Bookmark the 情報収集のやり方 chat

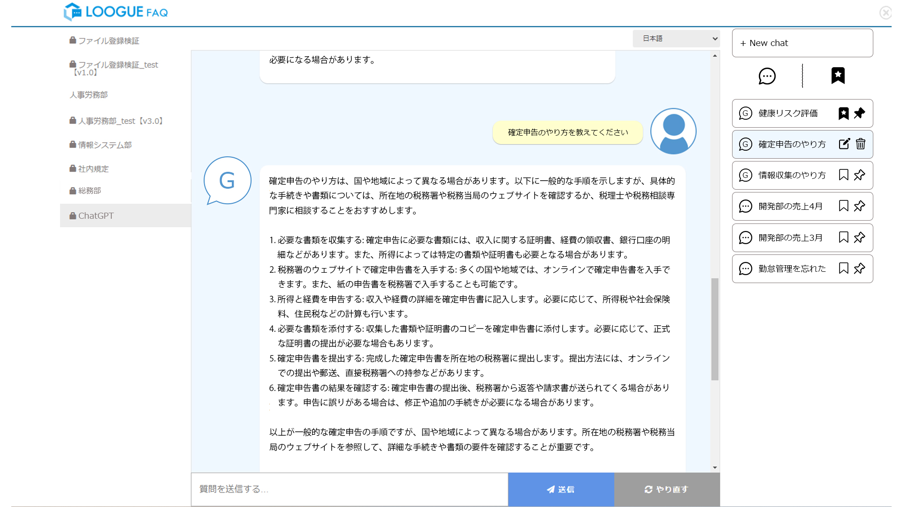click(x=843, y=175)
